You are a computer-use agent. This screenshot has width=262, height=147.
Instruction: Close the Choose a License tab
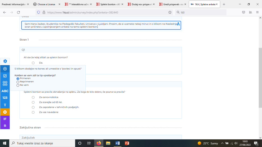click(x=59, y=4)
